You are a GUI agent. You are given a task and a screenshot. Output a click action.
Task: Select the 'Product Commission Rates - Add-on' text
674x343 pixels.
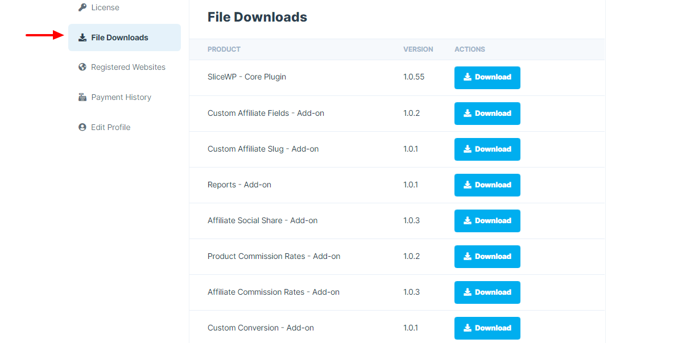coord(274,256)
